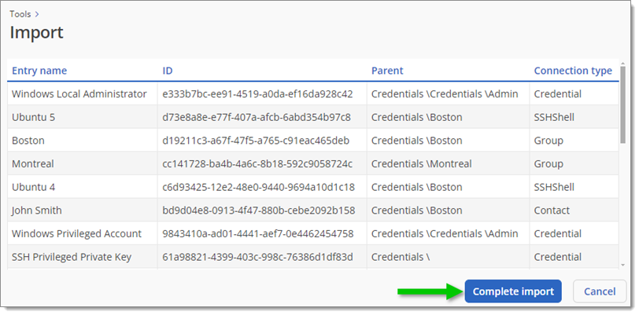
Task: Click the scrollbar's up arrow
Action: (x=622, y=64)
